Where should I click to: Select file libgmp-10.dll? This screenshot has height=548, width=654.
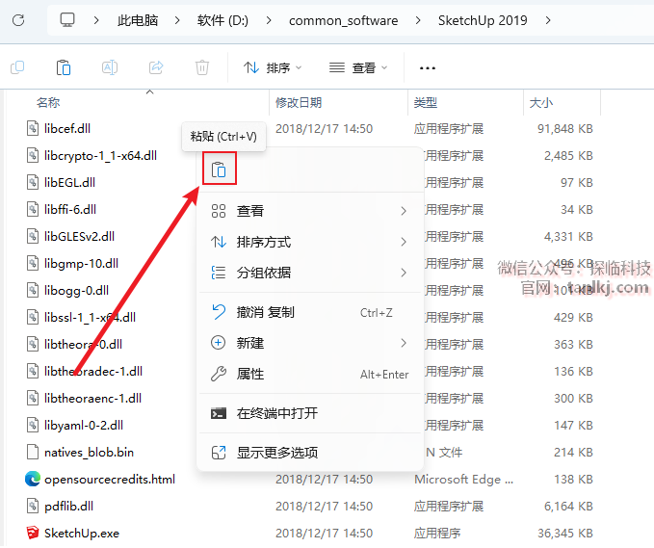pyautogui.click(x=81, y=264)
